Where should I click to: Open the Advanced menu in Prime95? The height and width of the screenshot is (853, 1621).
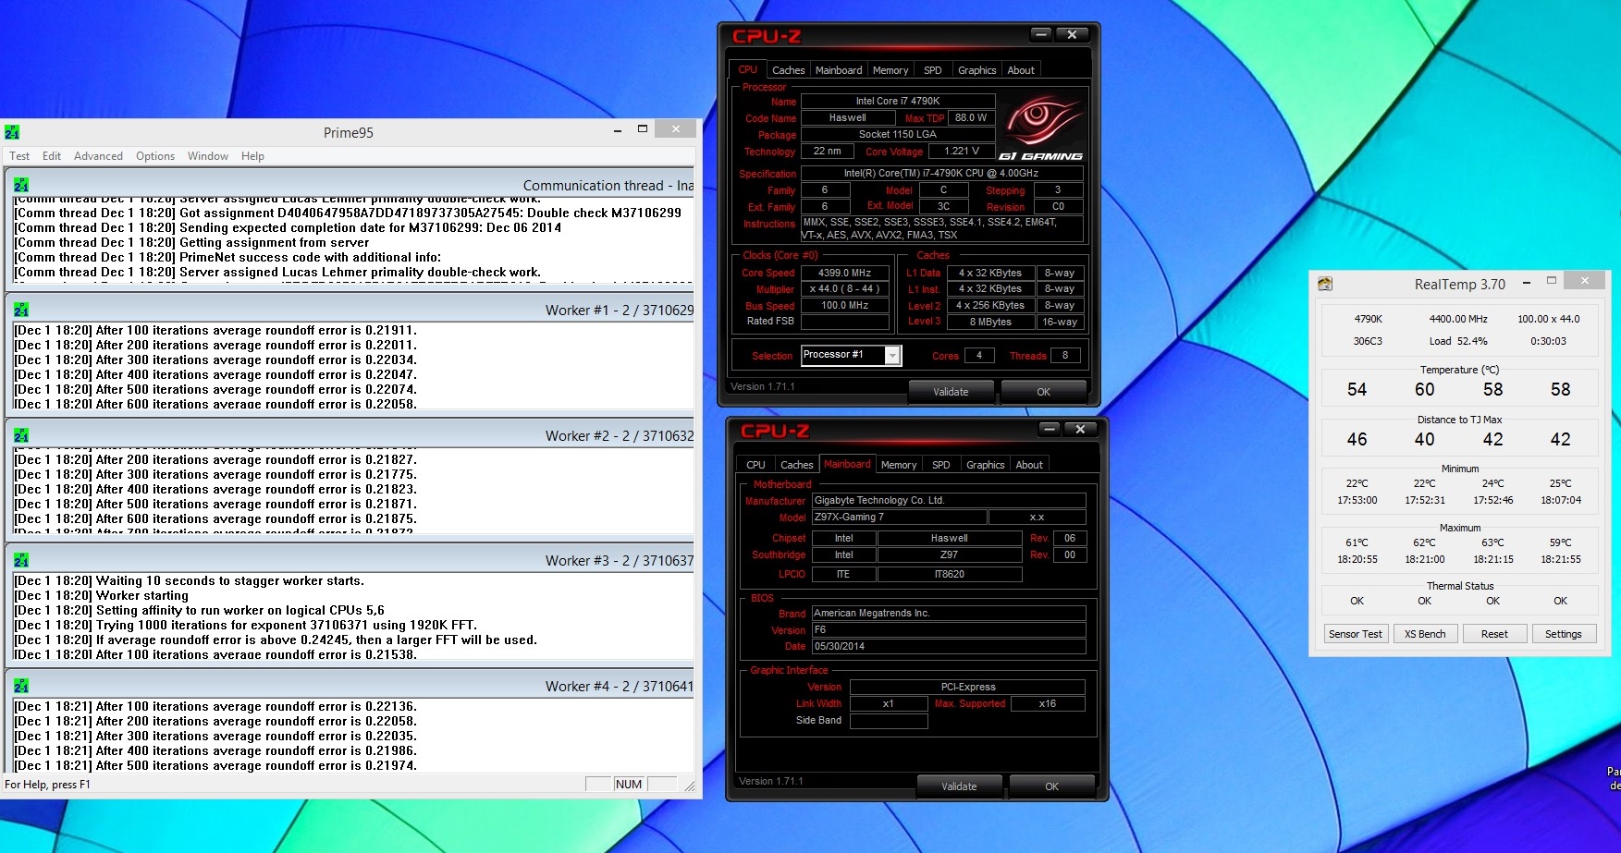tap(98, 156)
